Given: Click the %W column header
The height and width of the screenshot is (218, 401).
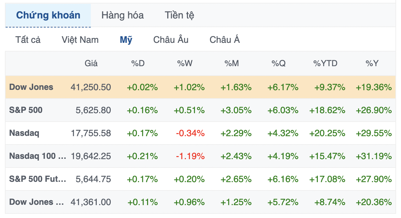Looking at the screenshot, I should (185, 63).
